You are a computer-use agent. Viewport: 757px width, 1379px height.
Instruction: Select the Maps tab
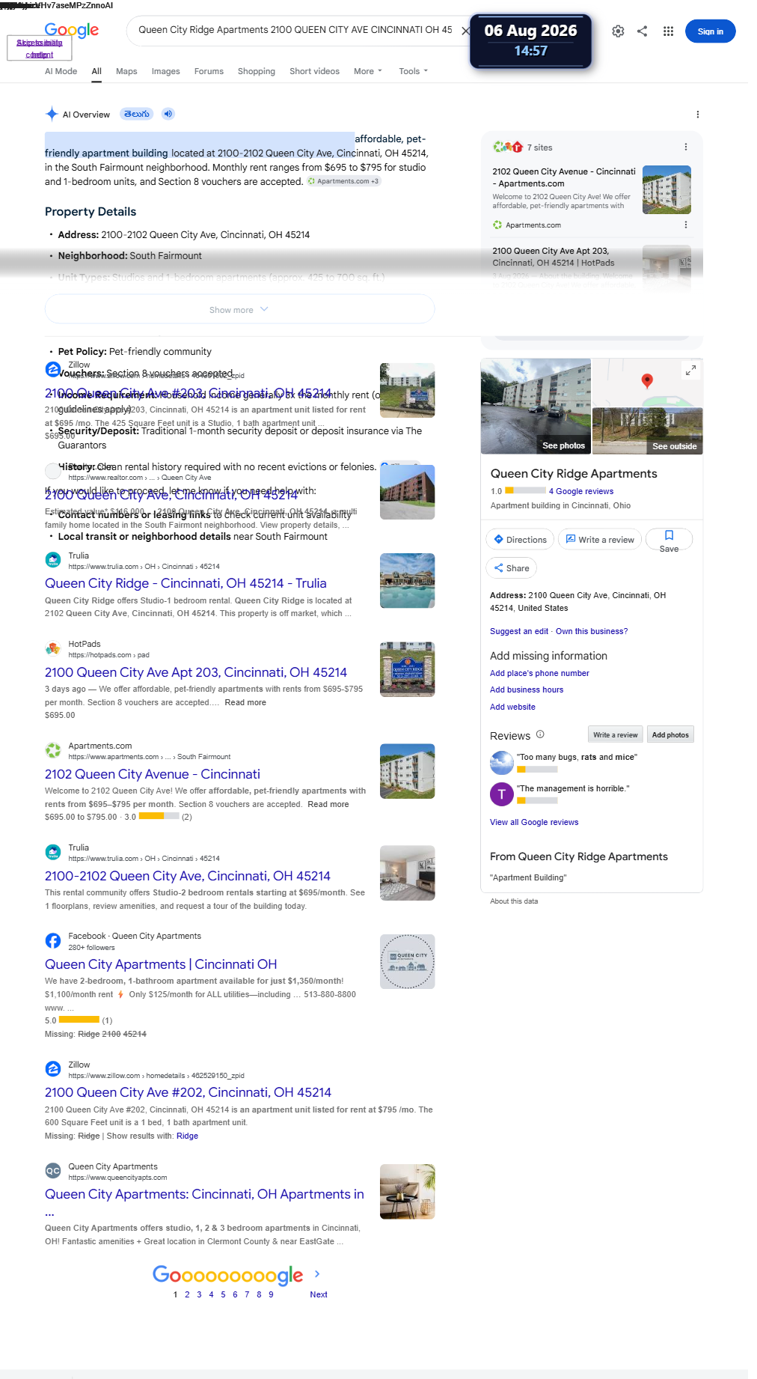click(x=126, y=71)
